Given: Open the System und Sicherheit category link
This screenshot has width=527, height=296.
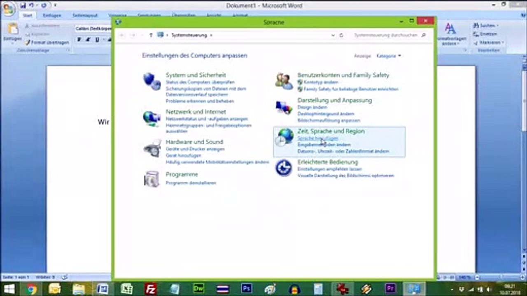Looking at the screenshot, I should (x=196, y=75).
